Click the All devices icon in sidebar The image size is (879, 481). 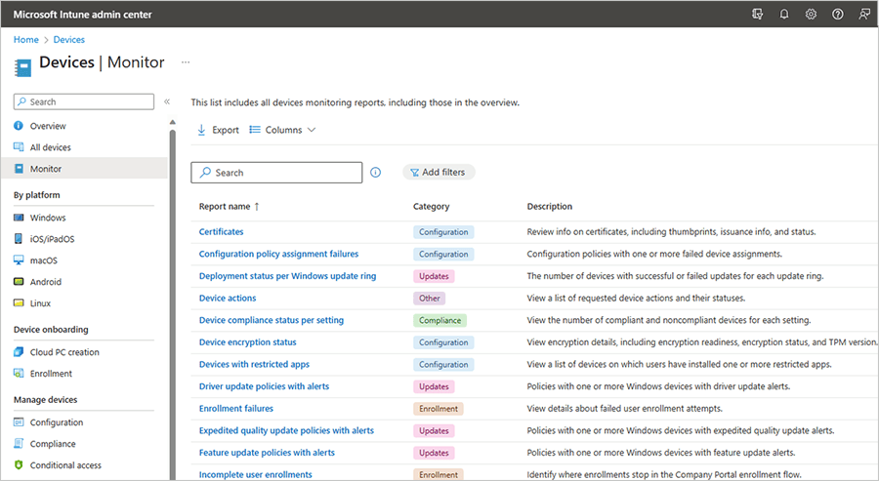click(19, 146)
